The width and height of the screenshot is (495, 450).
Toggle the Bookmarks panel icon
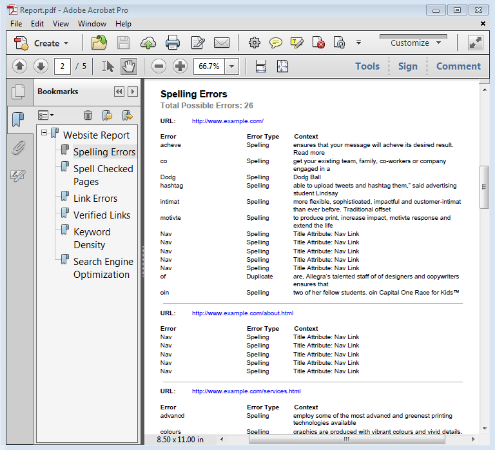coord(18,120)
